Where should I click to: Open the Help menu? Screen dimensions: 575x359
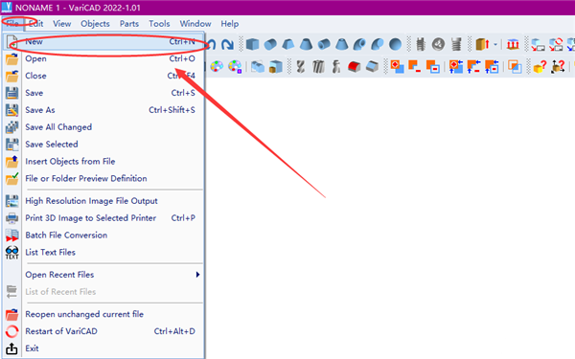point(230,24)
